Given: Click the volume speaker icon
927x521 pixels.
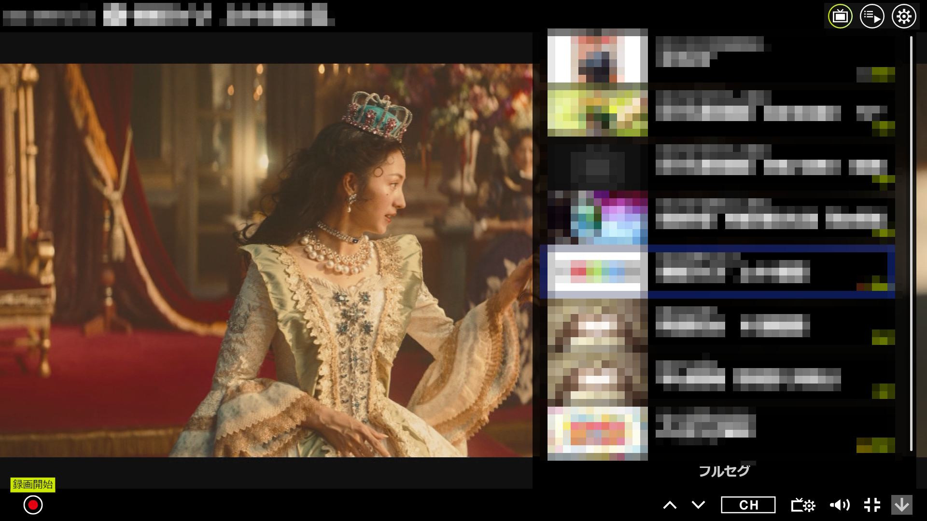Looking at the screenshot, I should coord(840,505).
